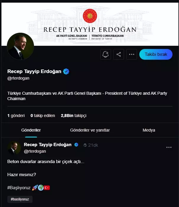The width and height of the screenshot is (179, 207).
Task: Click the notification bell icon
Action: 105,54
